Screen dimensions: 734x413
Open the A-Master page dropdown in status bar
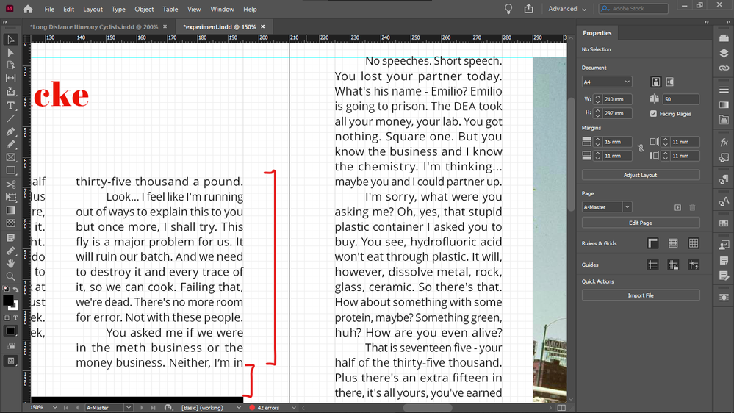[129, 408]
